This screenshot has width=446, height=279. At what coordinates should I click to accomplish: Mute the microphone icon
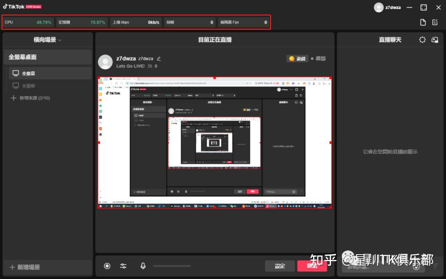(x=143, y=266)
